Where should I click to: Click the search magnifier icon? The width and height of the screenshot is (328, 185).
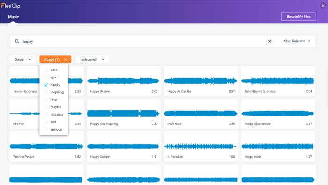[17, 41]
